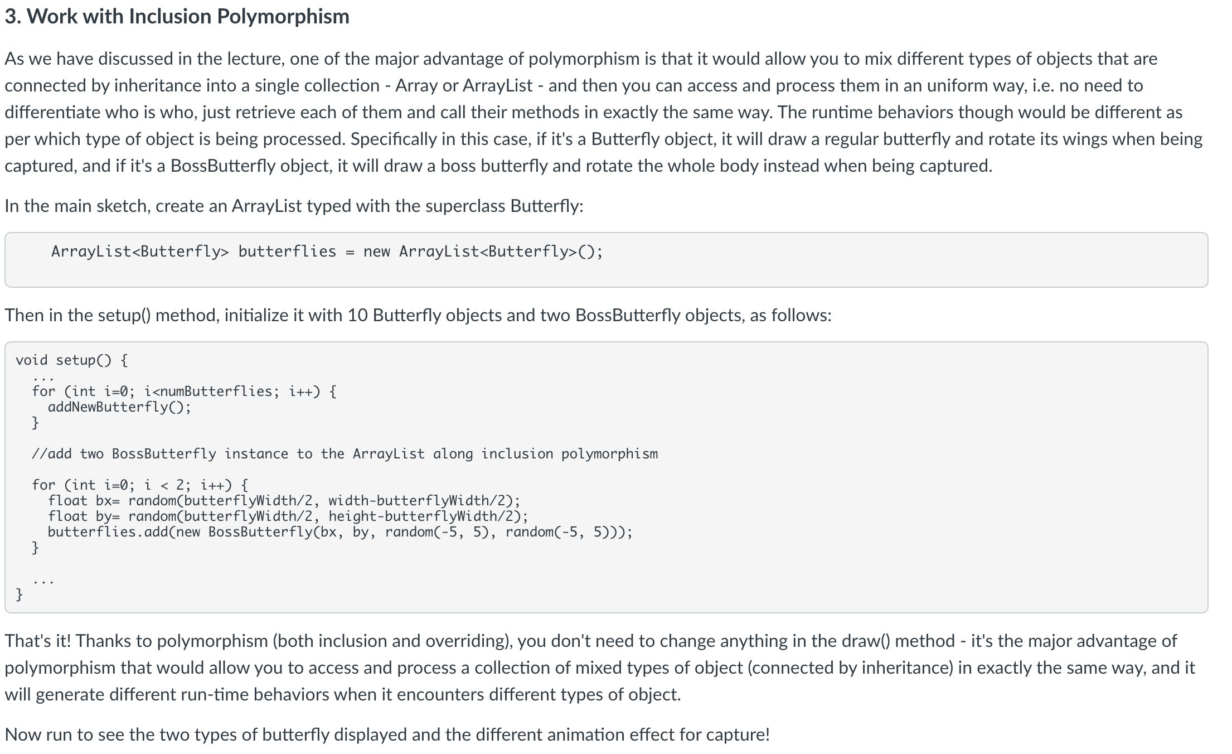Click the final sentence 'Now run to see'
The image size is (1232, 754).
[387, 734]
